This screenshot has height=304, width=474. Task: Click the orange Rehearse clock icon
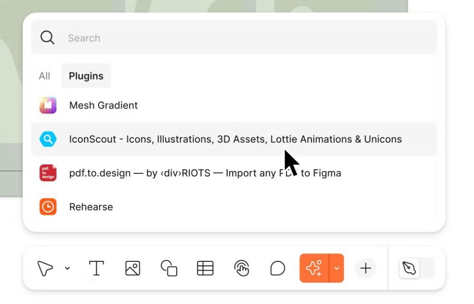click(48, 207)
